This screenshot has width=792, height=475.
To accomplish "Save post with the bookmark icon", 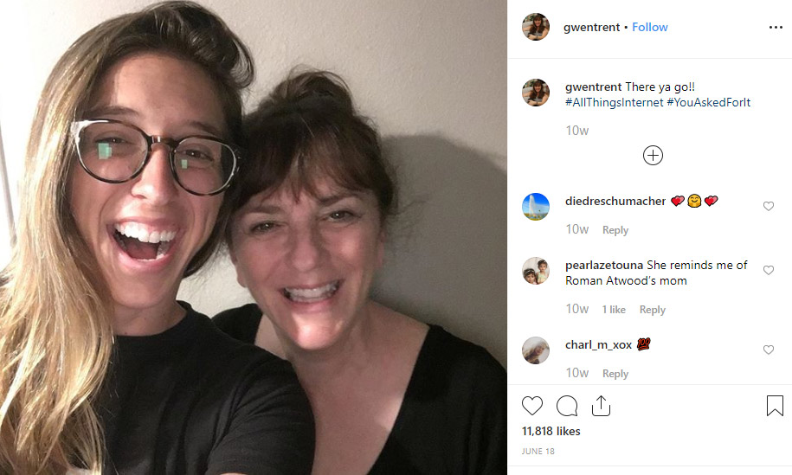I will 775,406.
